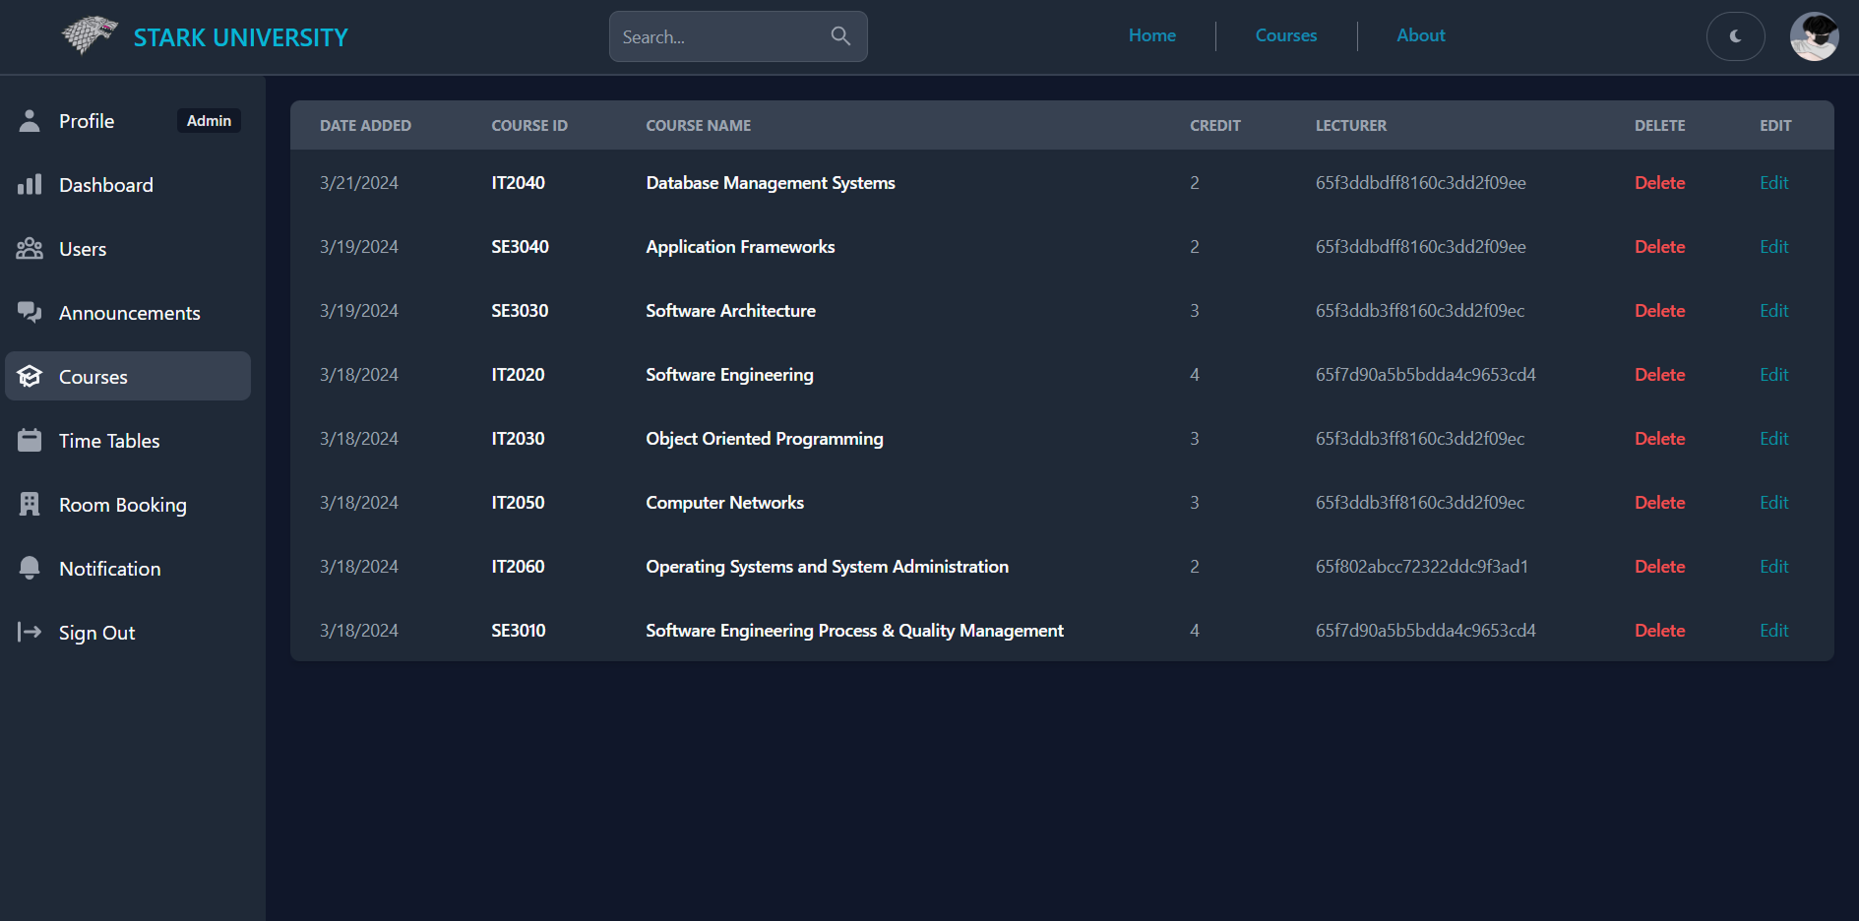Viewport: 1859px width, 921px height.
Task: Select the Courses graduation cap icon
Action: [30, 376]
